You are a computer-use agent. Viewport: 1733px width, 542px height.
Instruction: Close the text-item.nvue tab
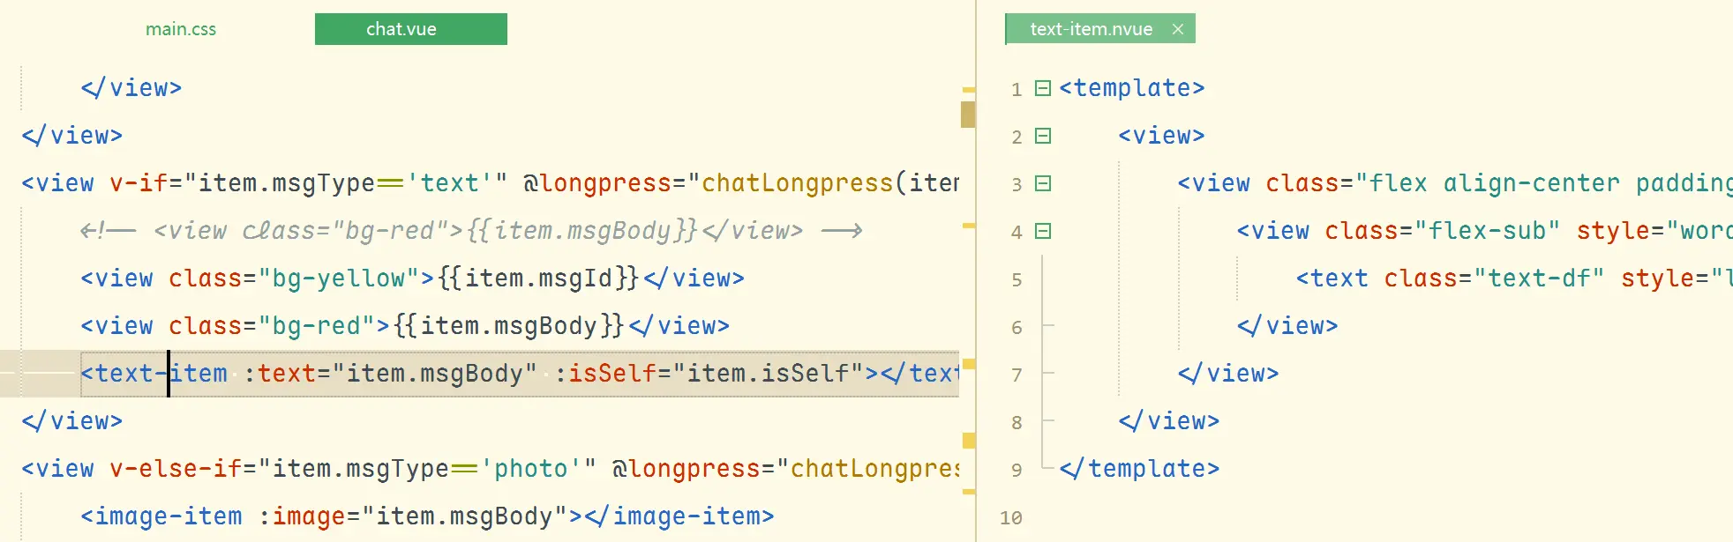tap(1177, 29)
